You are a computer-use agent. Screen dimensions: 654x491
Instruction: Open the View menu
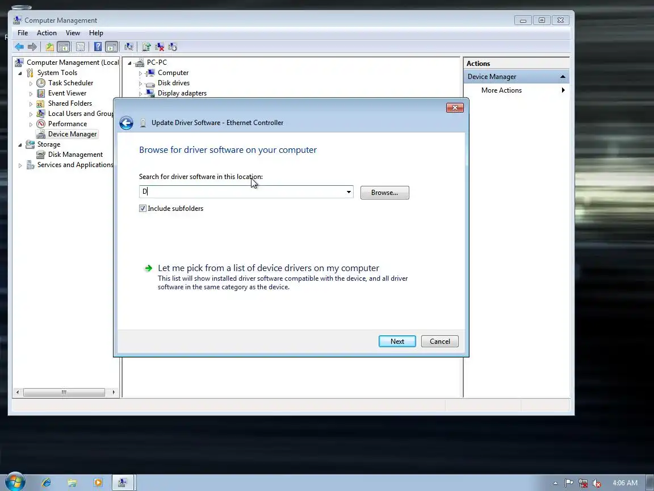(73, 33)
